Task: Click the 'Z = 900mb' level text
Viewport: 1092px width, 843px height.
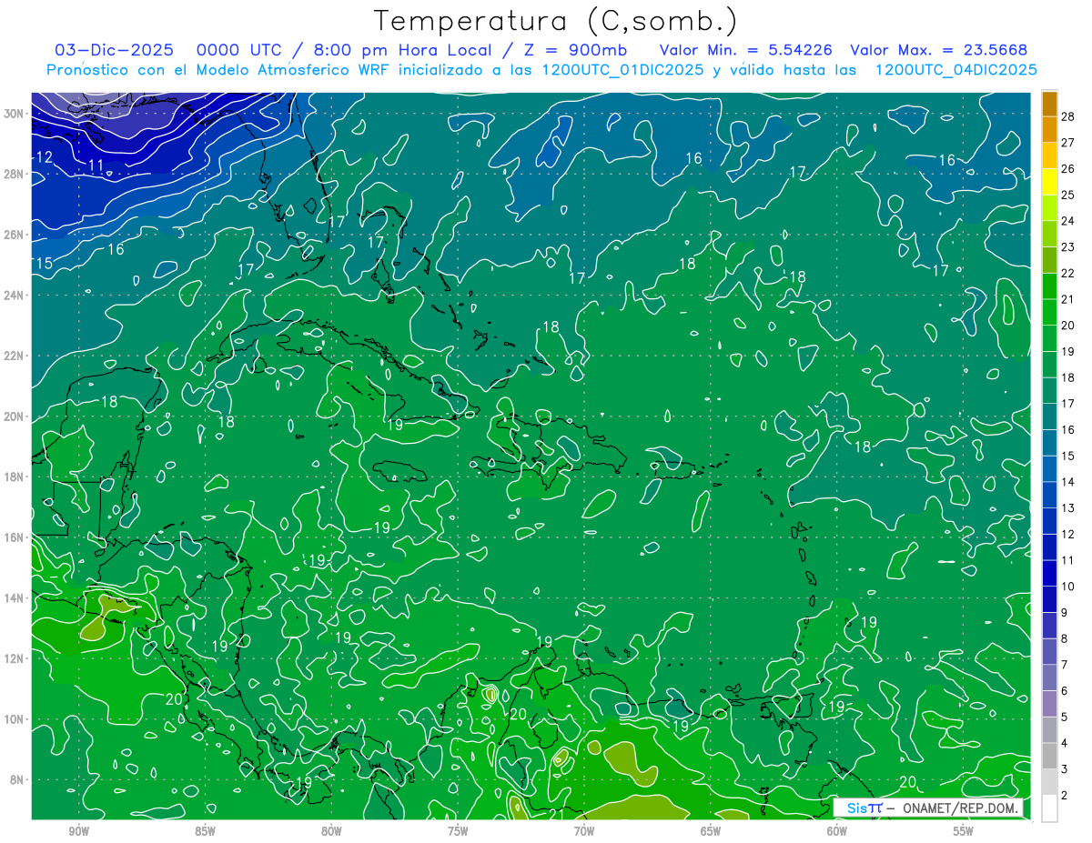Action: 574,50
